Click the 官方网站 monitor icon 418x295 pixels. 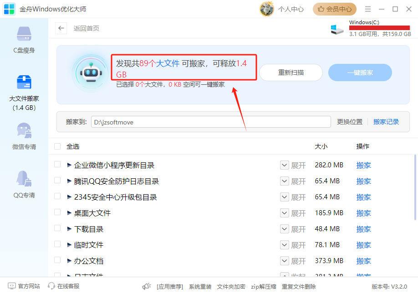coord(12,286)
